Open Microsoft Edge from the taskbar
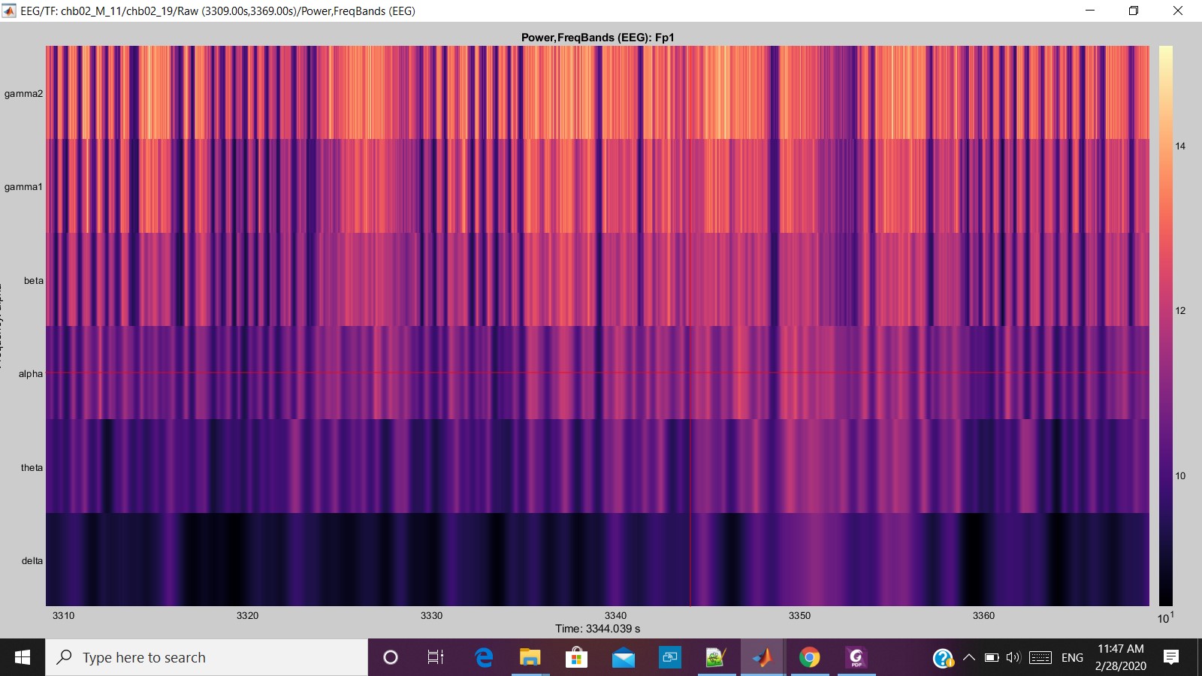Screen dimensions: 1202x676 [x=484, y=657]
